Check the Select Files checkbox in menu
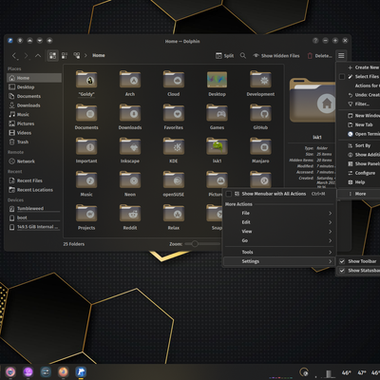Viewport: 380px width, 380px height. [342, 77]
